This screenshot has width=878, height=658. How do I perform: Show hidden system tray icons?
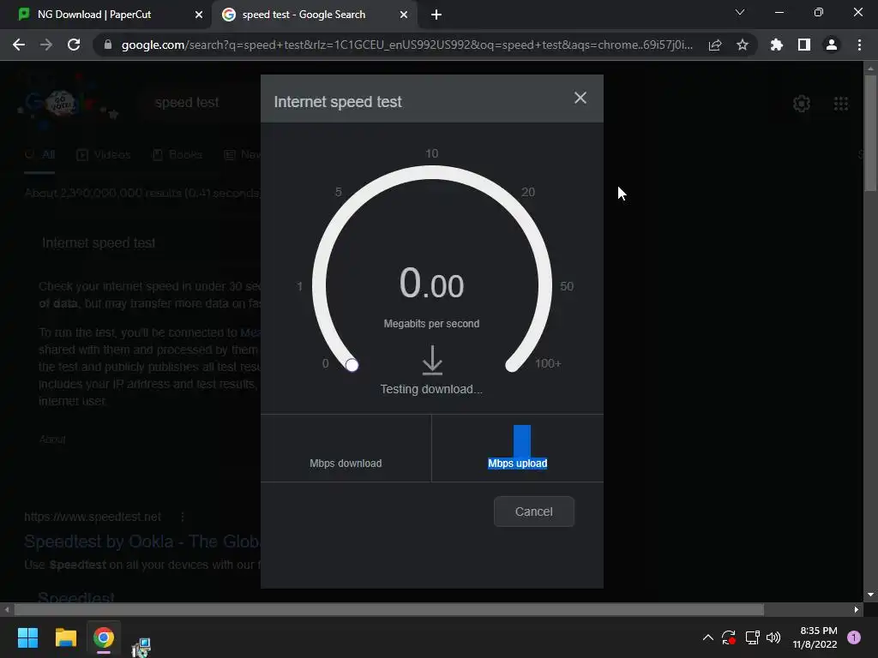(707, 637)
